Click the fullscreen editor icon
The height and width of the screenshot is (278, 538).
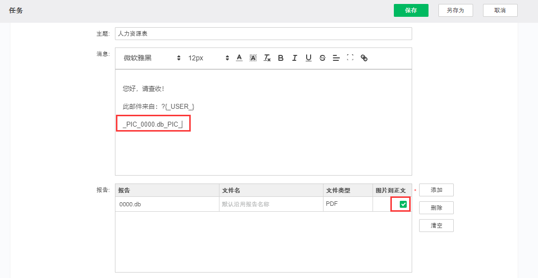coord(350,57)
